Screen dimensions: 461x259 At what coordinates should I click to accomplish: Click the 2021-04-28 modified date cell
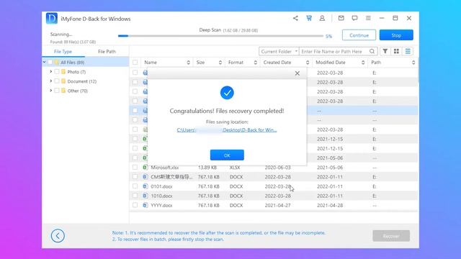330,205
